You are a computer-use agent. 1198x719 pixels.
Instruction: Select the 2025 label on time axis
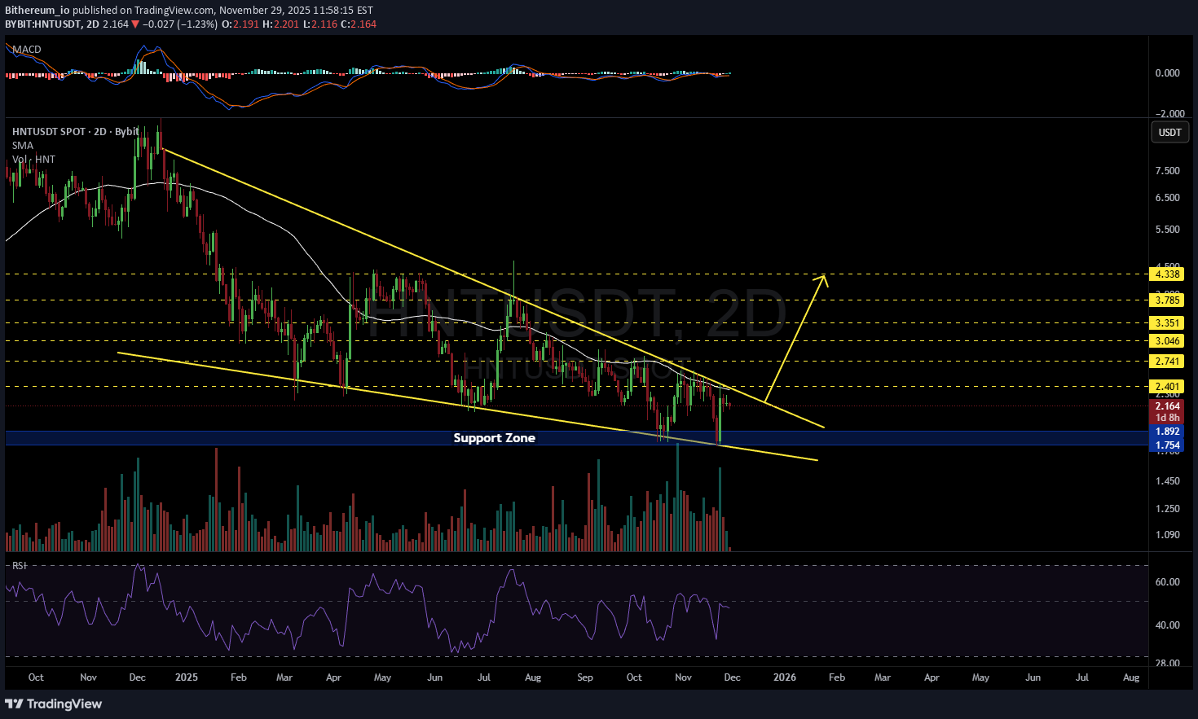coord(186,677)
